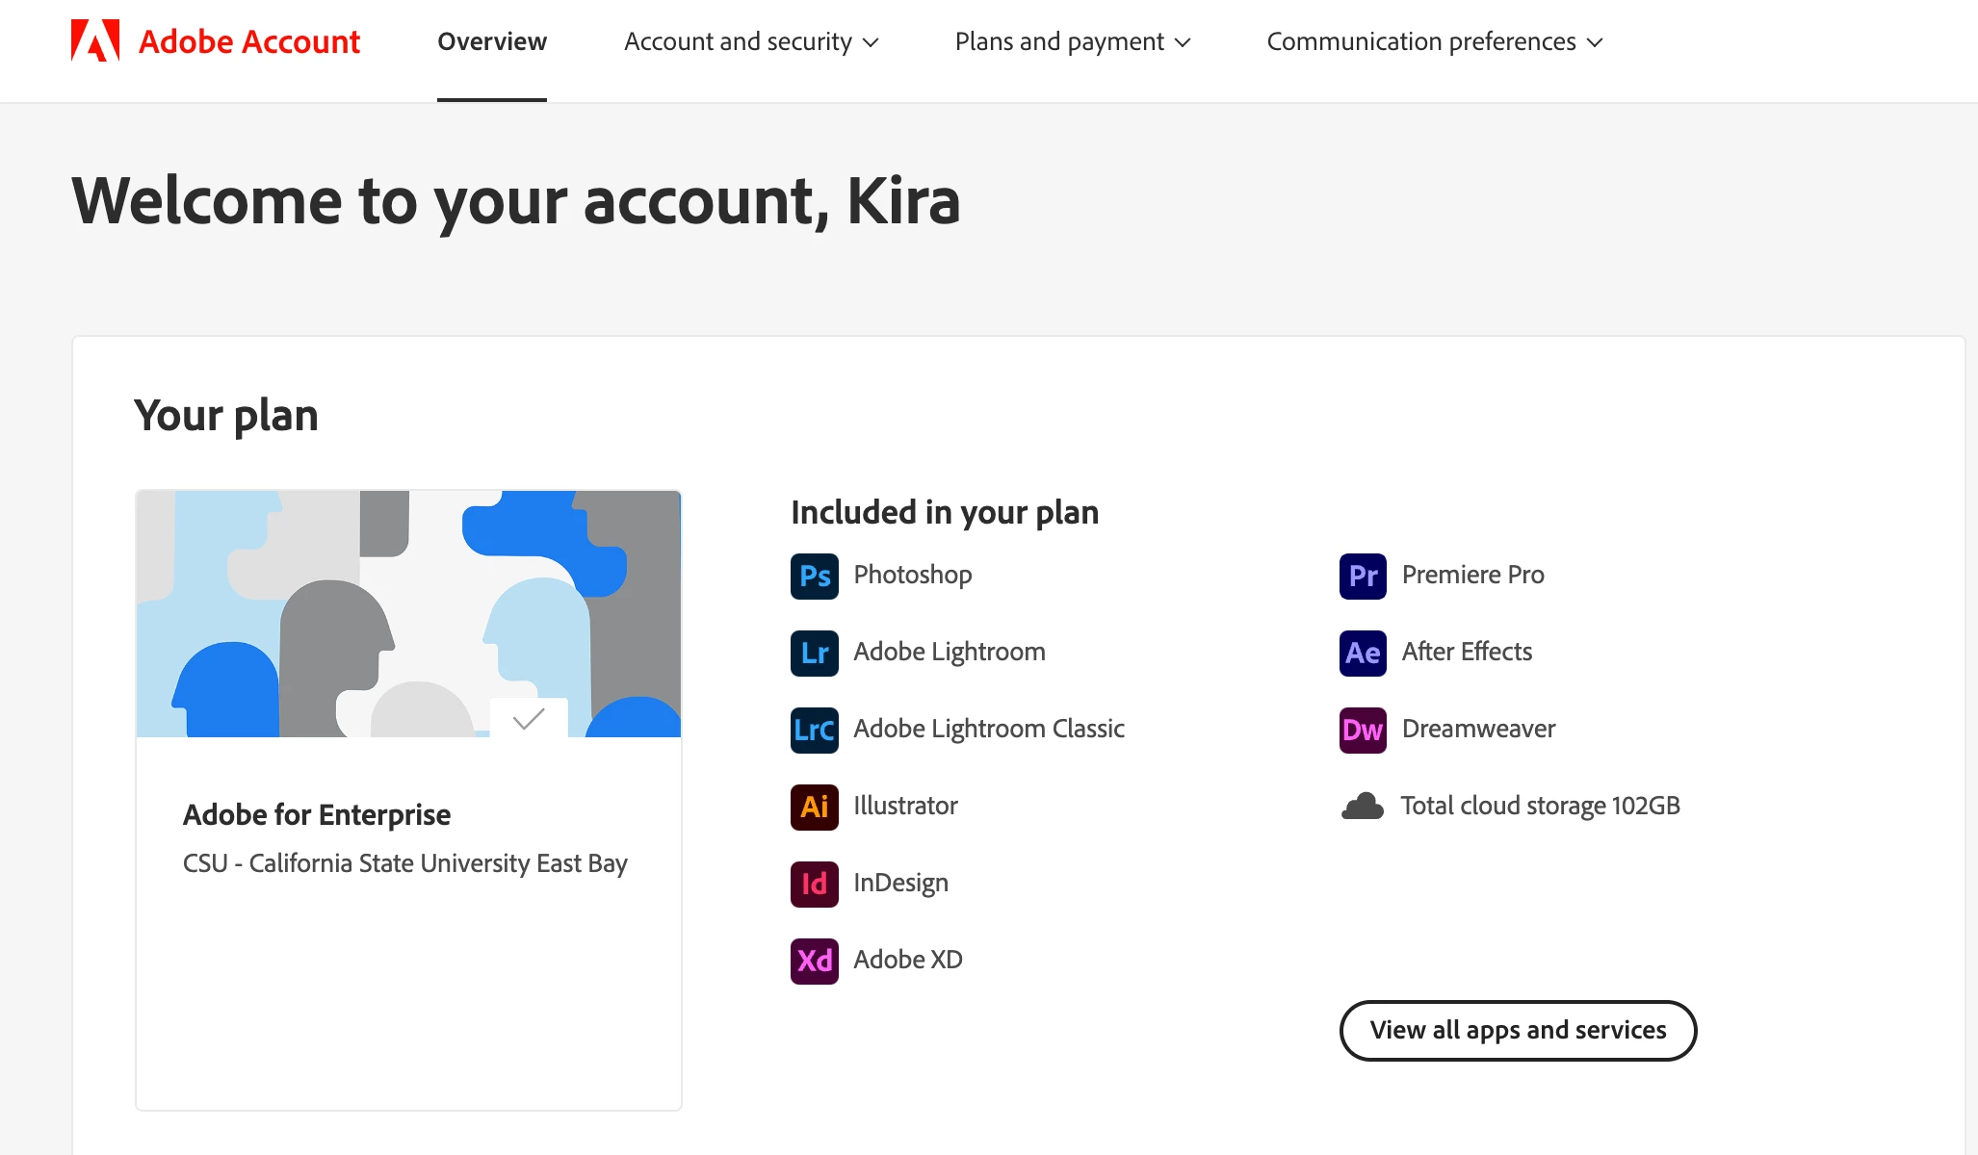Click the Photoshop Ps icon
The width and height of the screenshot is (1978, 1155).
point(814,576)
